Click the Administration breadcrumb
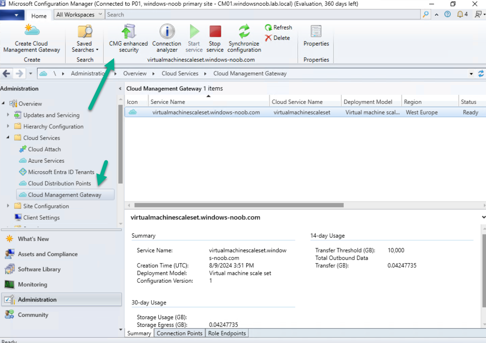This screenshot has height=343, width=486. point(89,74)
